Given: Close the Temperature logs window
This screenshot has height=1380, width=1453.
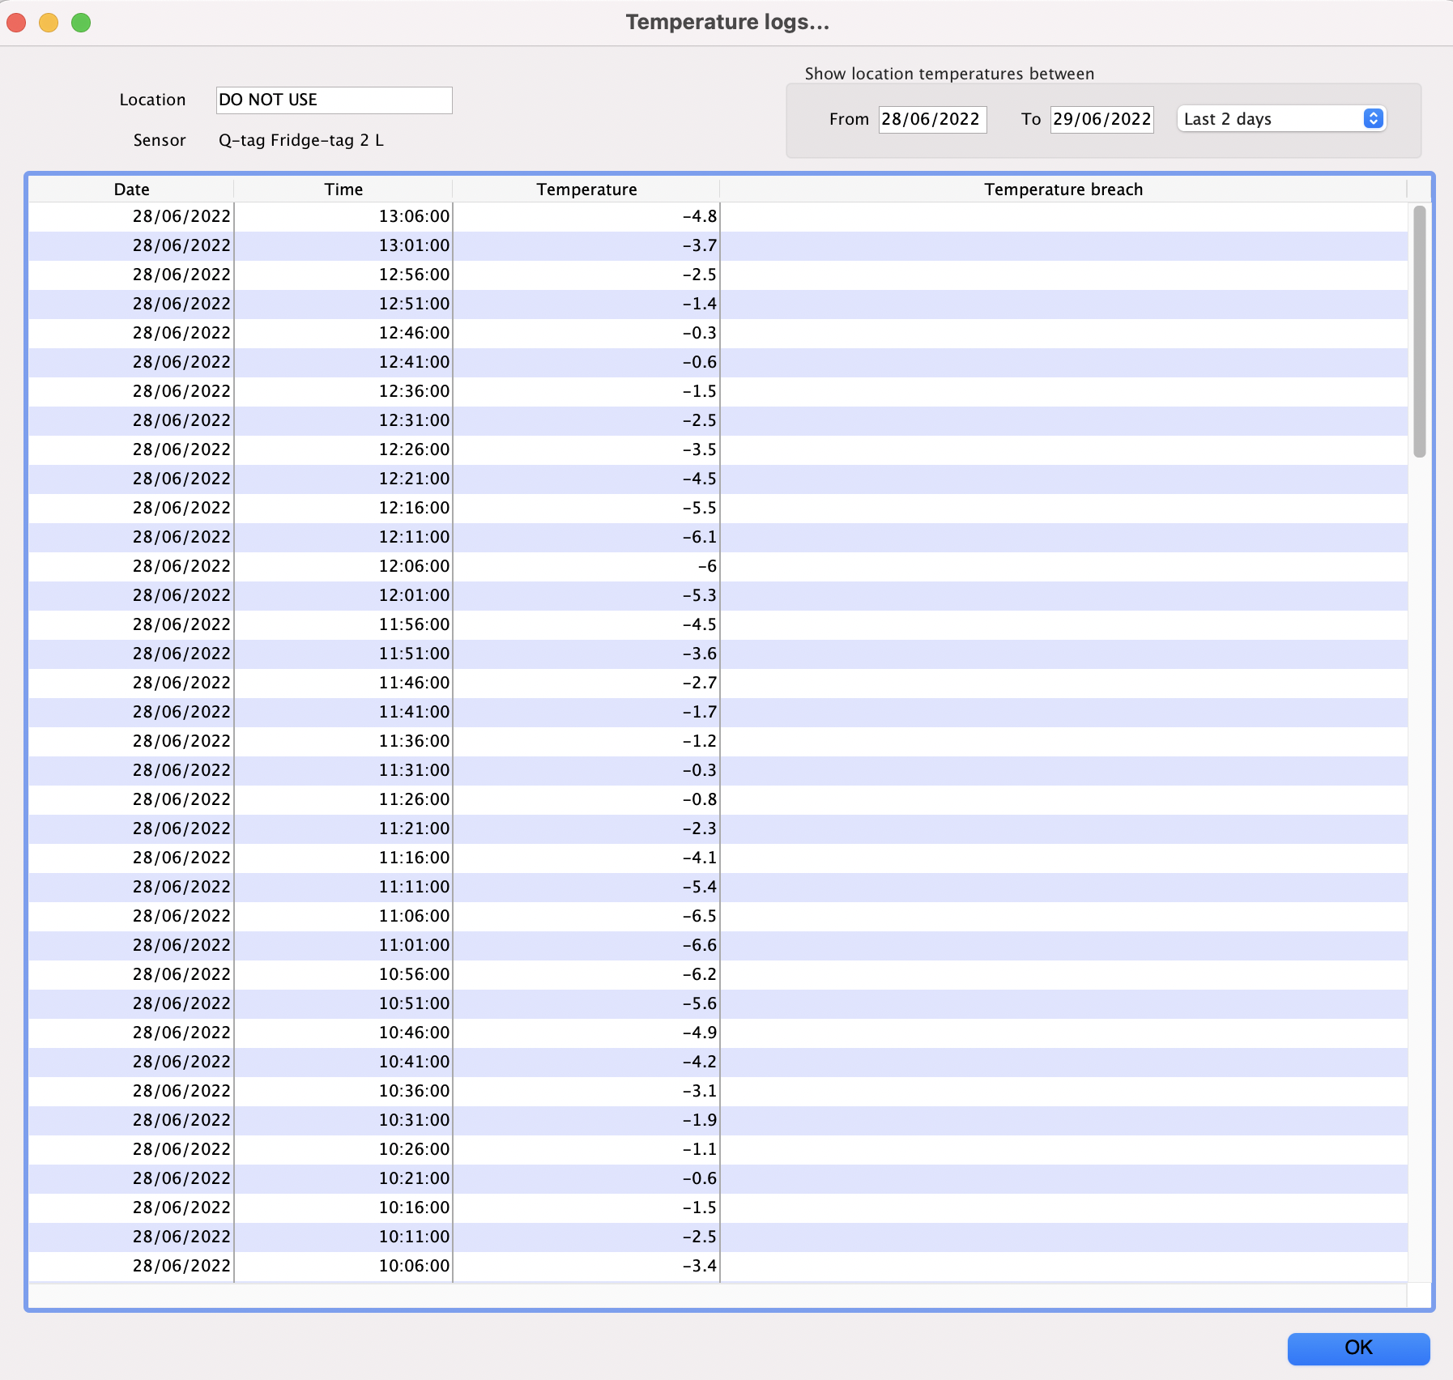Looking at the screenshot, I should pos(16,22).
